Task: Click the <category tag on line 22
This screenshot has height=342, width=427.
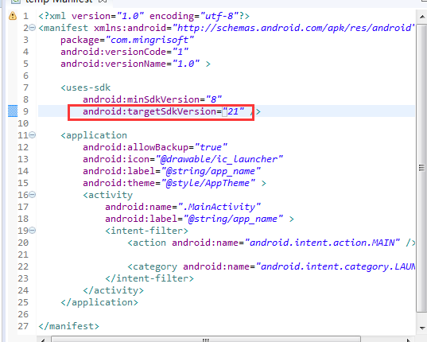Action: 152,266
